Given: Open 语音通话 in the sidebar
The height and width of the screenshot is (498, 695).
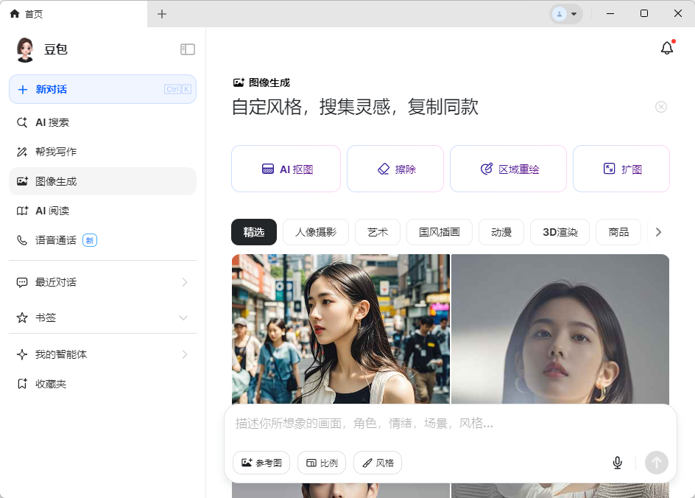Looking at the screenshot, I should click(x=102, y=240).
